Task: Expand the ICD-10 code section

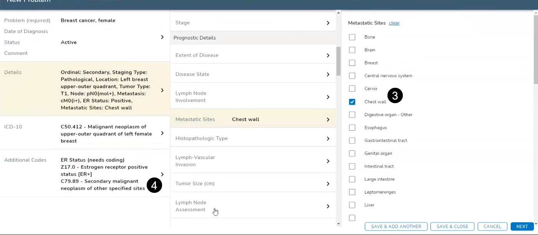Action: [162, 133]
